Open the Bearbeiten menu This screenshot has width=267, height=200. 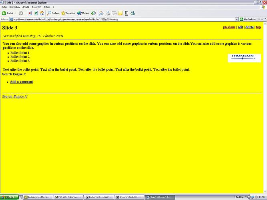click(x=14, y=7)
